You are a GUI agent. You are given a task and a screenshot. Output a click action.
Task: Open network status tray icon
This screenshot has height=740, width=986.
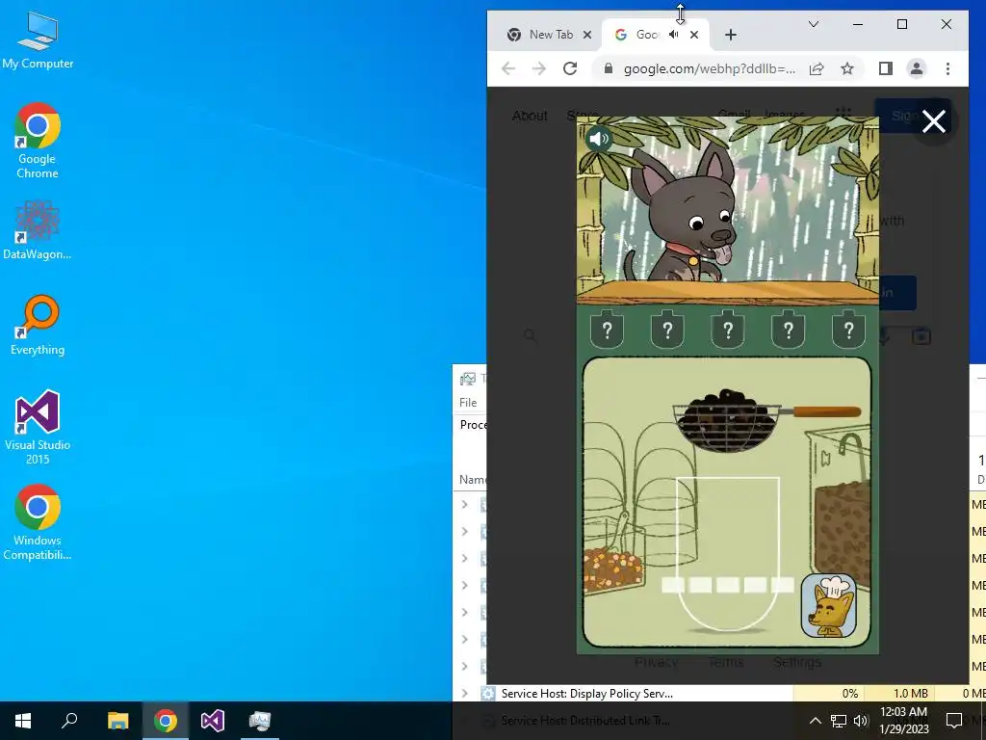pos(839,721)
